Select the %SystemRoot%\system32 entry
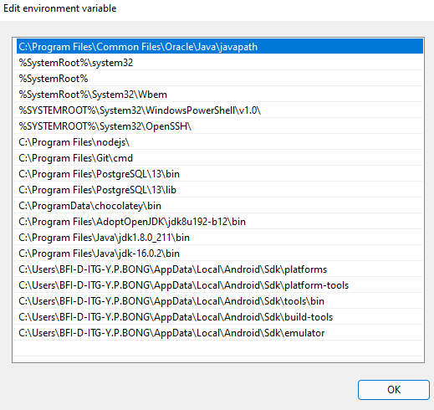 point(220,63)
